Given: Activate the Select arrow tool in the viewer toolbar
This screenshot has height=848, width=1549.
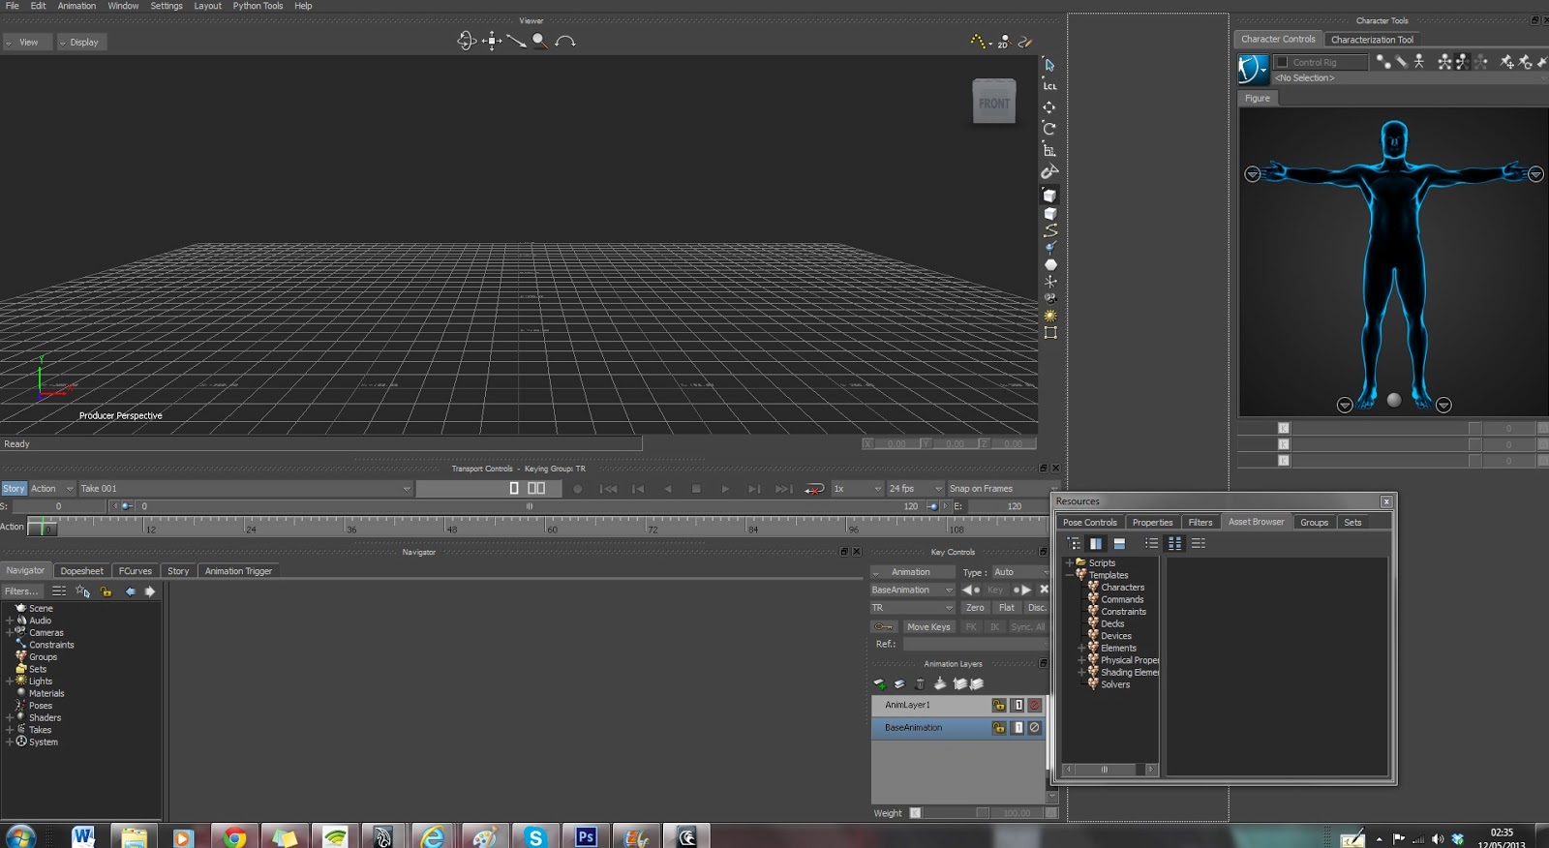Looking at the screenshot, I should coord(1049,65).
